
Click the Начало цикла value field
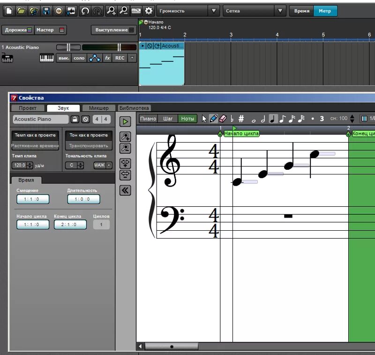pos(33,224)
